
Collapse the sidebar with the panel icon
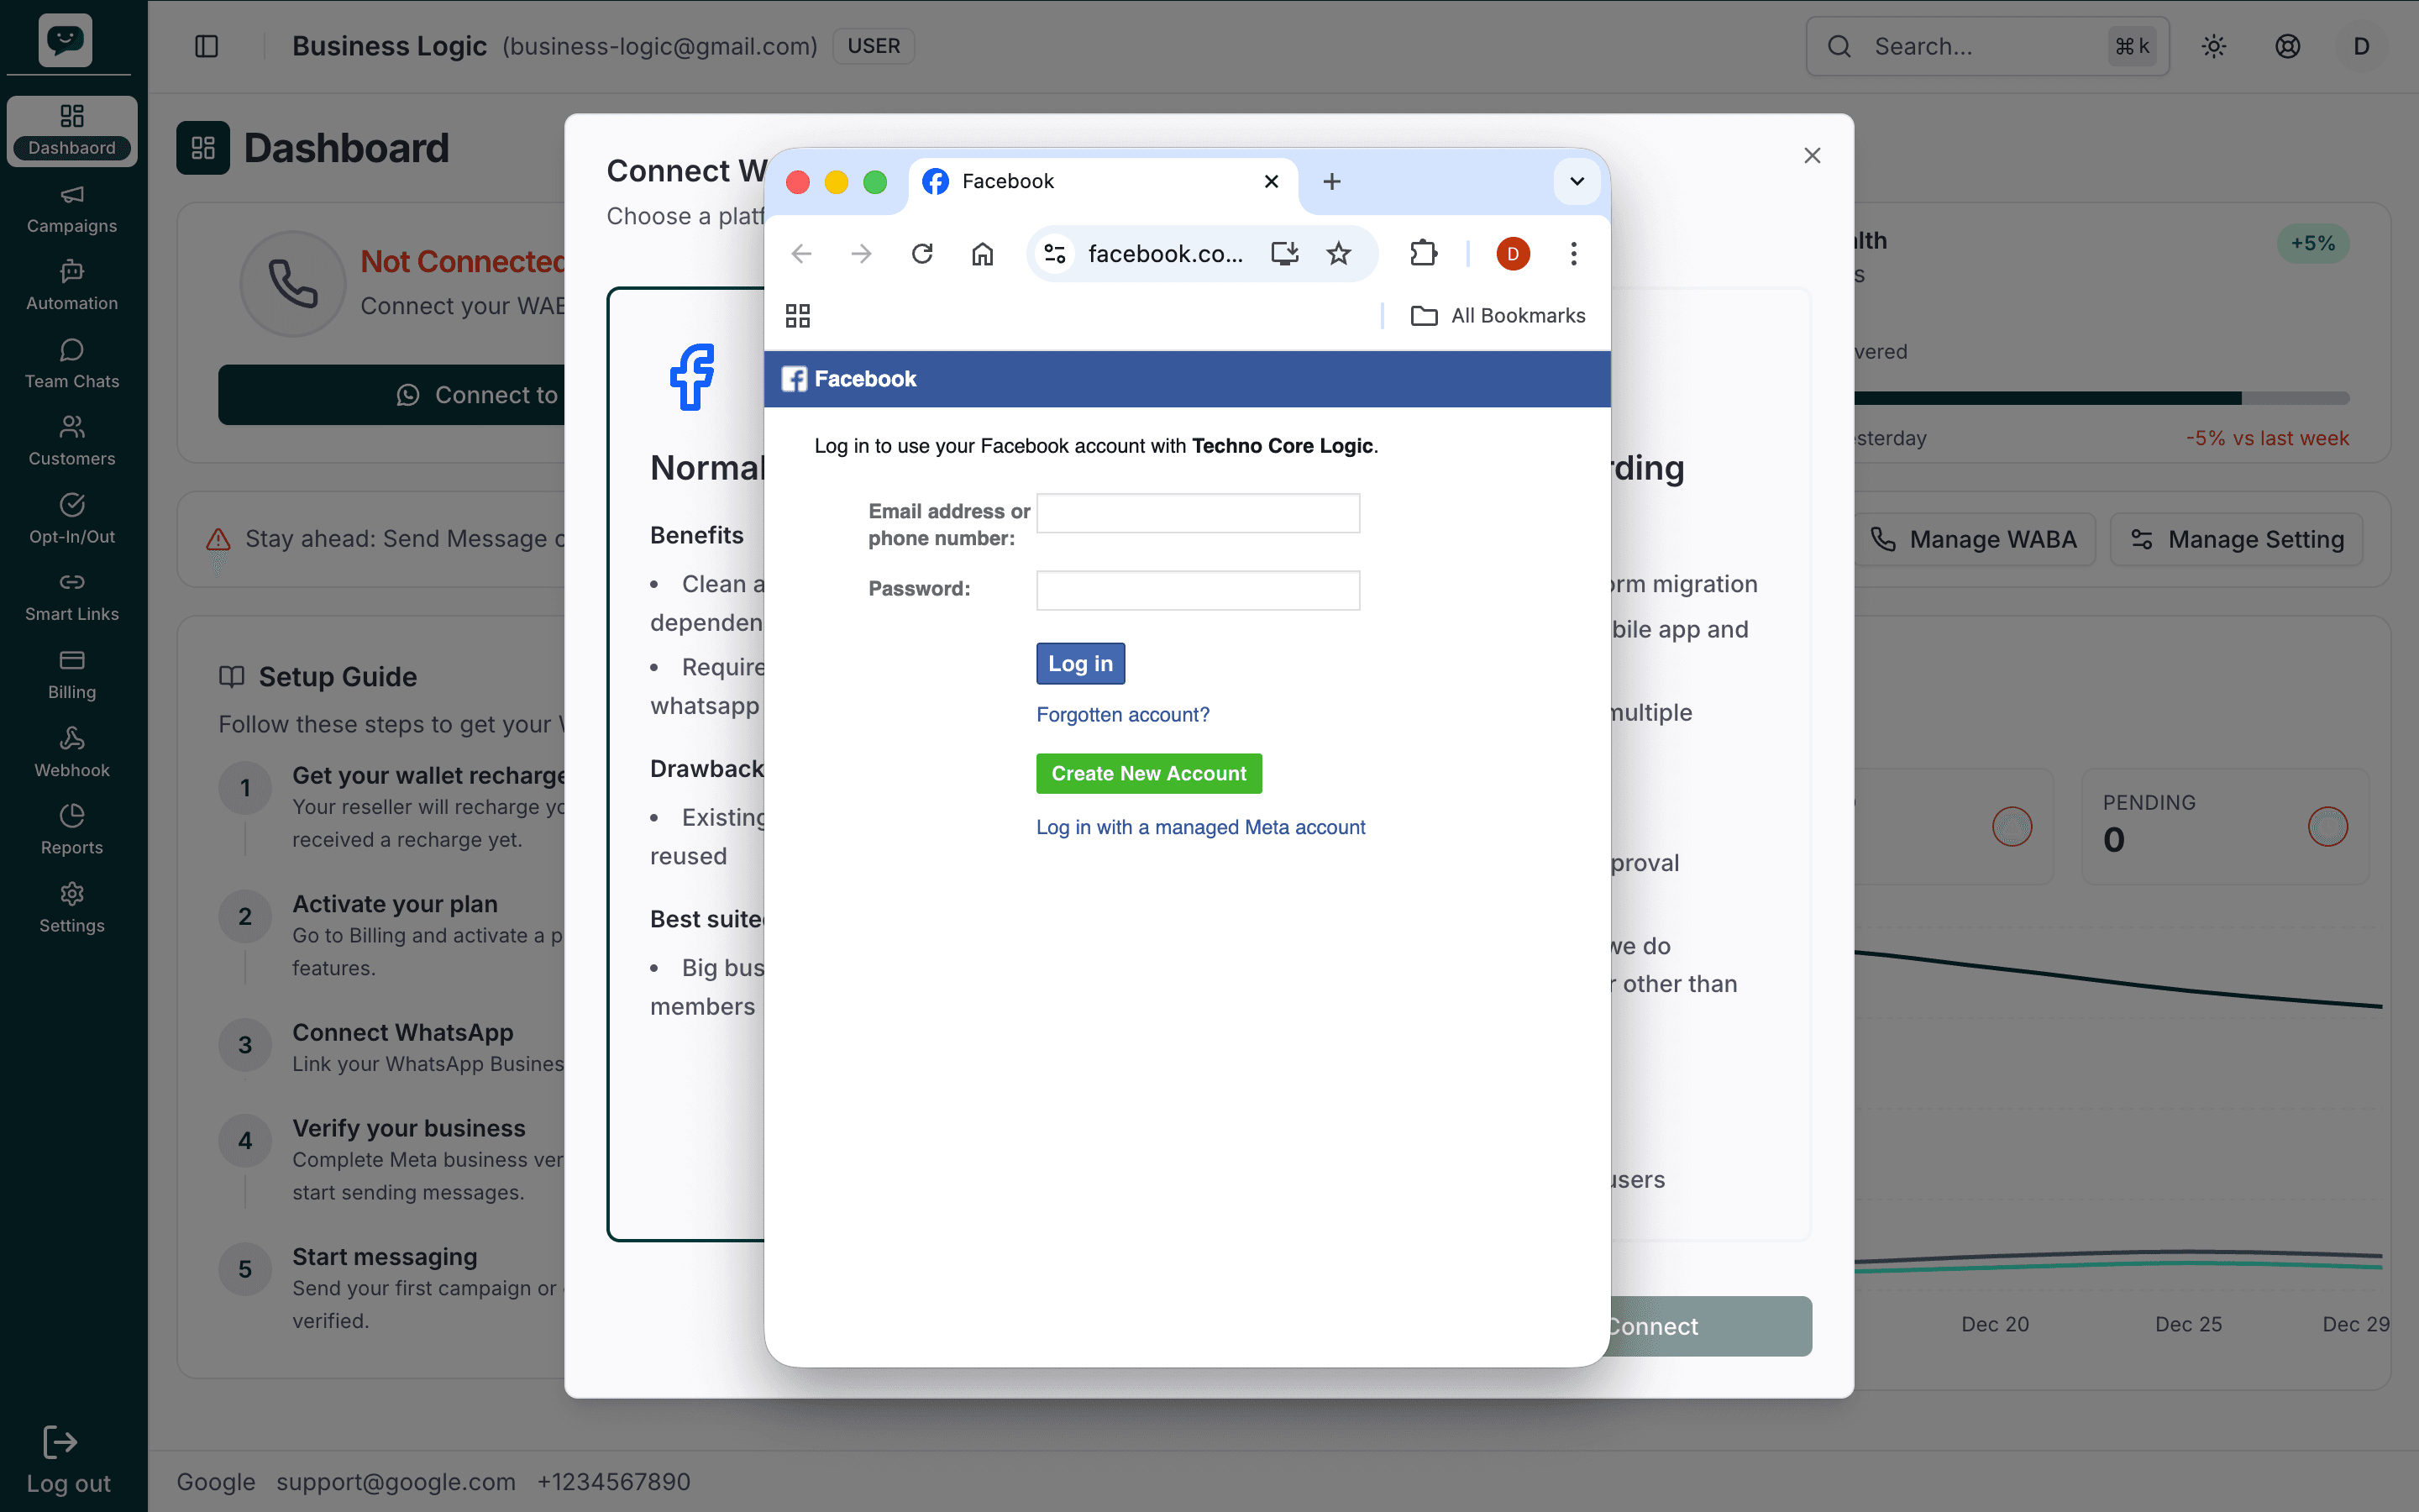(x=206, y=46)
